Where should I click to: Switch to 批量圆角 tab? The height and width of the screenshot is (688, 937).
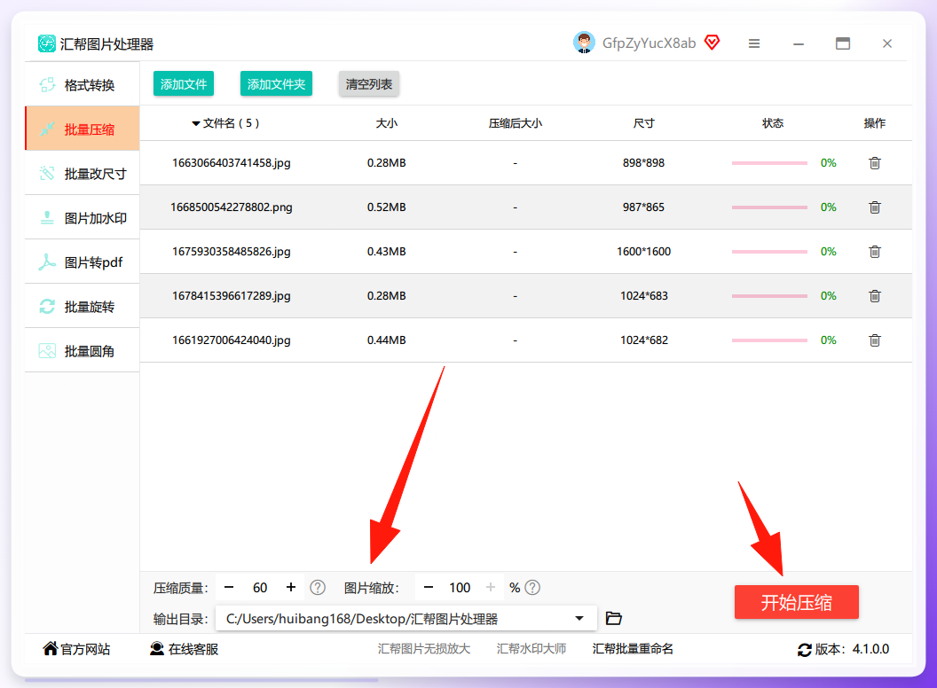tap(83, 350)
